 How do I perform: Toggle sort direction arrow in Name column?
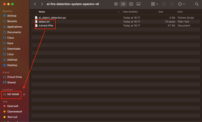coord(119,12)
